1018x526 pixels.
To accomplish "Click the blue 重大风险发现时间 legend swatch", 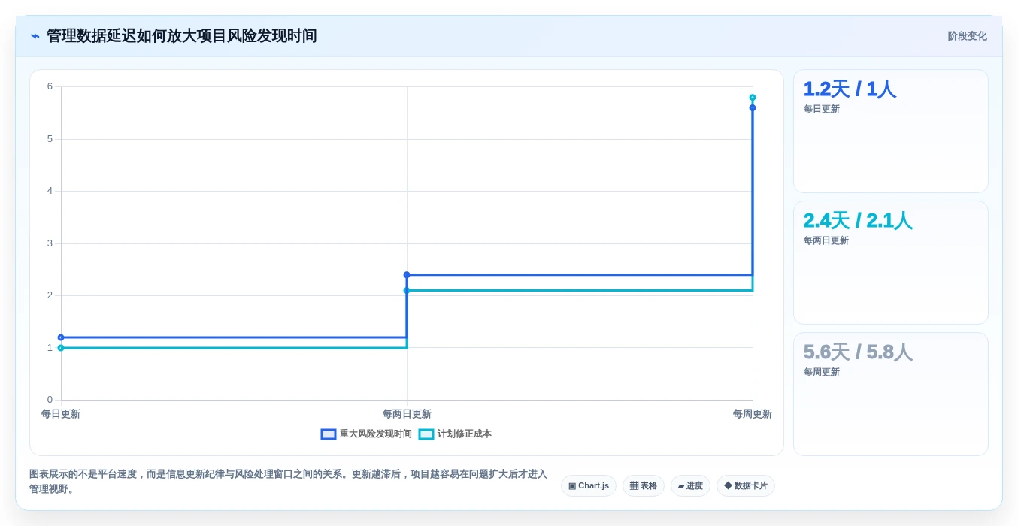I will click(x=329, y=434).
